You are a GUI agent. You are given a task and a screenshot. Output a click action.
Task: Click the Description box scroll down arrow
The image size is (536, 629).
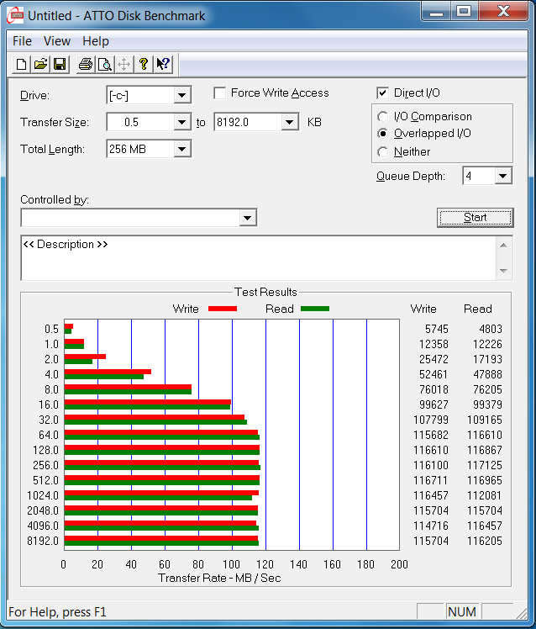point(504,271)
